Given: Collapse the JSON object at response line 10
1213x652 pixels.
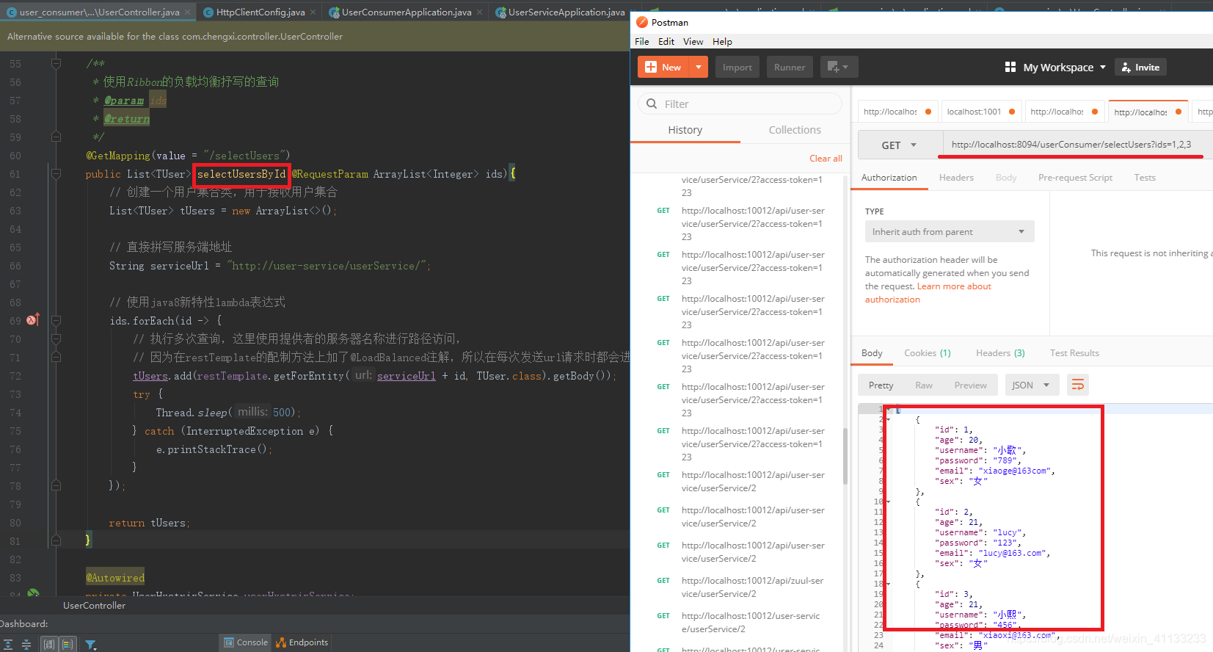Looking at the screenshot, I should tap(888, 502).
